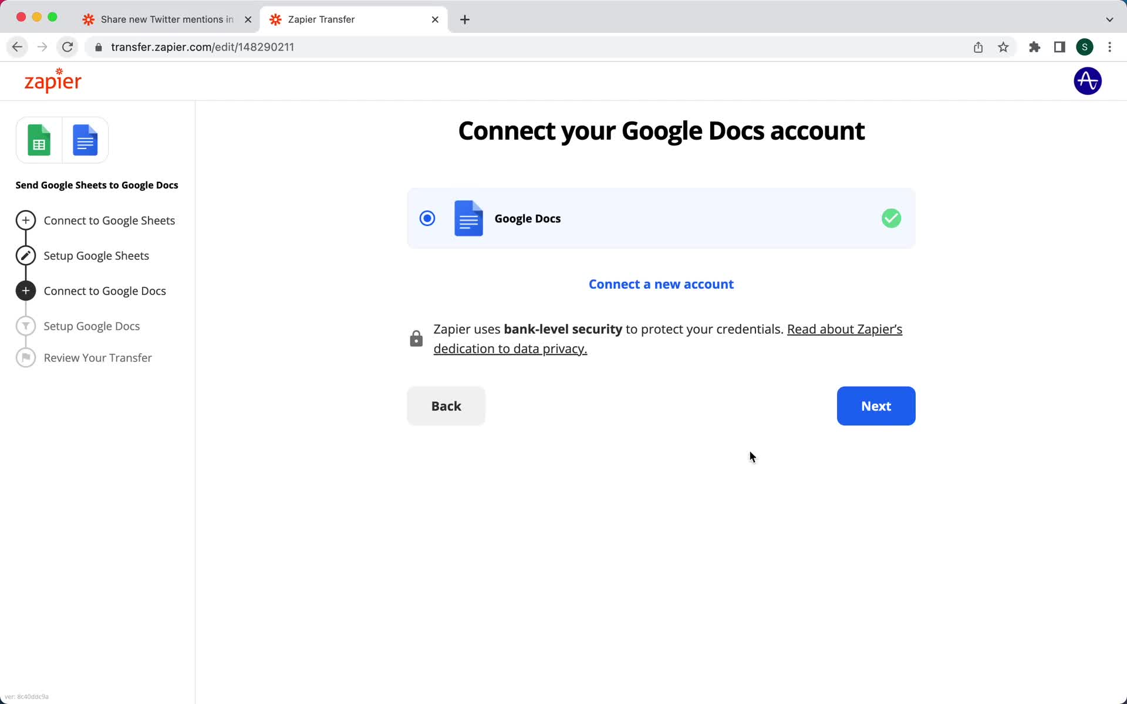Screen dimensions: 1127x704
Task: Select the Google Docs radio button
Action: (427, 218)
